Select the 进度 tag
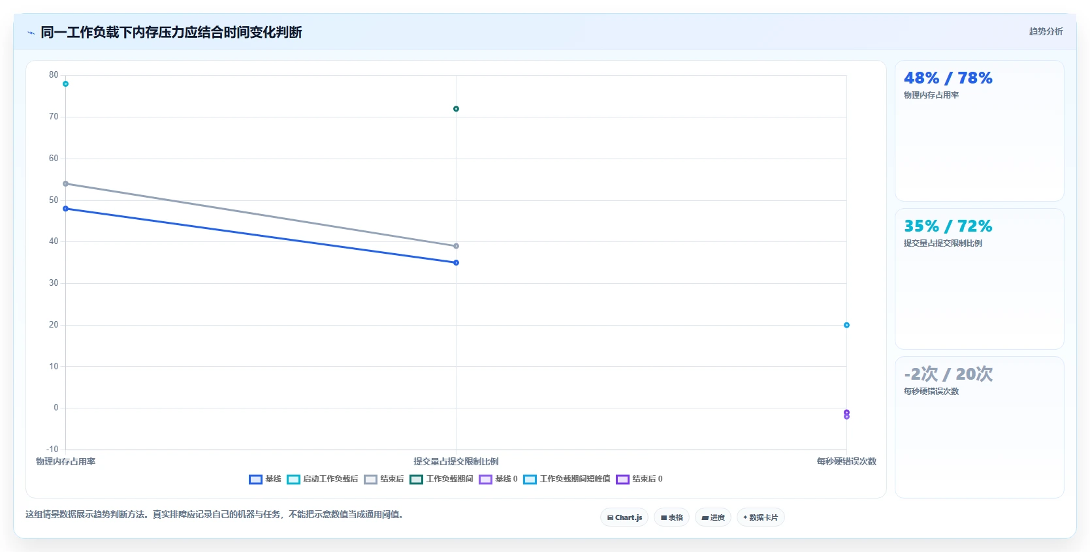Image resolution: width=1090 pixels, height=552 pixels. pyautogui.click(x=713, y=517)
